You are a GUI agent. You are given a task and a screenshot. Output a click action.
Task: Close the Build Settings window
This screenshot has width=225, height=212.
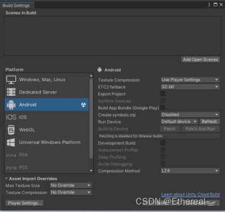tap(221, 5)
